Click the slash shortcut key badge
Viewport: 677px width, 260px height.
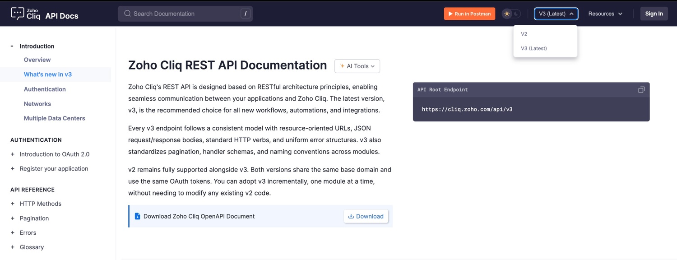point(245,14)
